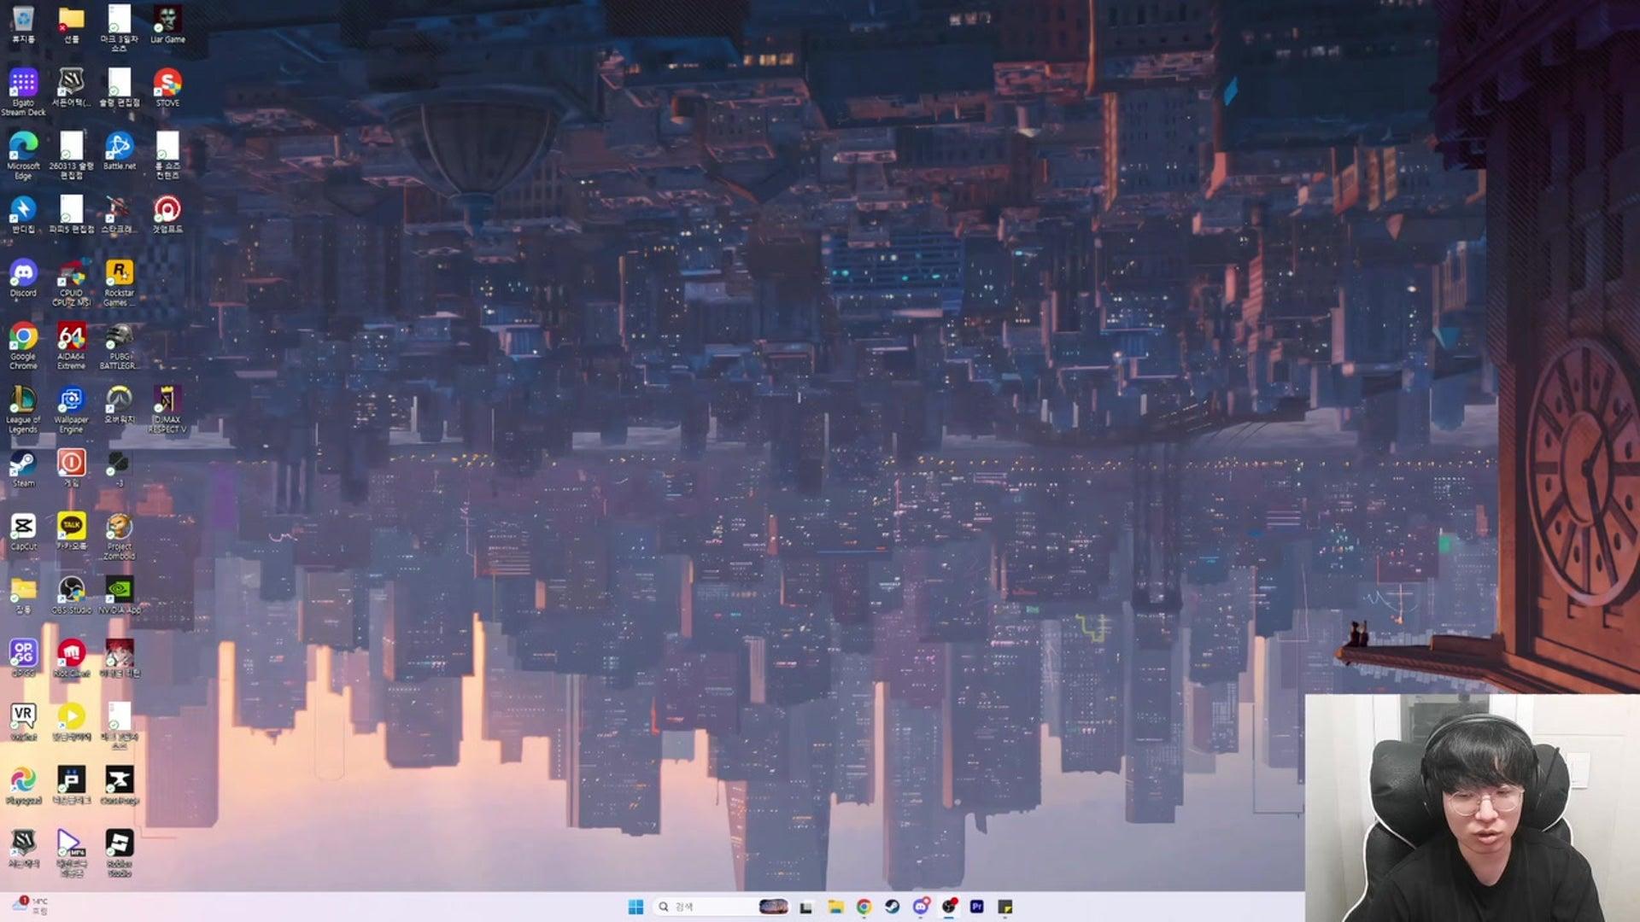Click the Windows Start button

635,907
